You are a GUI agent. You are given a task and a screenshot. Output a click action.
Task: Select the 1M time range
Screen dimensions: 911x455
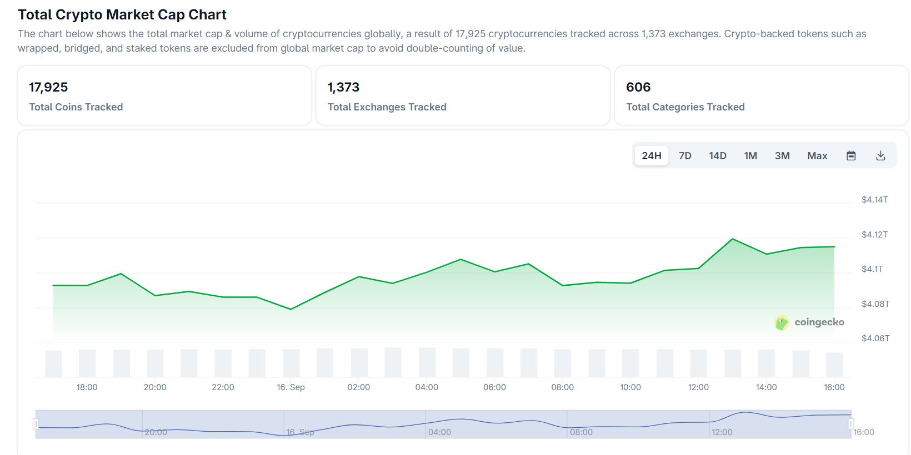tap(750, 156)
